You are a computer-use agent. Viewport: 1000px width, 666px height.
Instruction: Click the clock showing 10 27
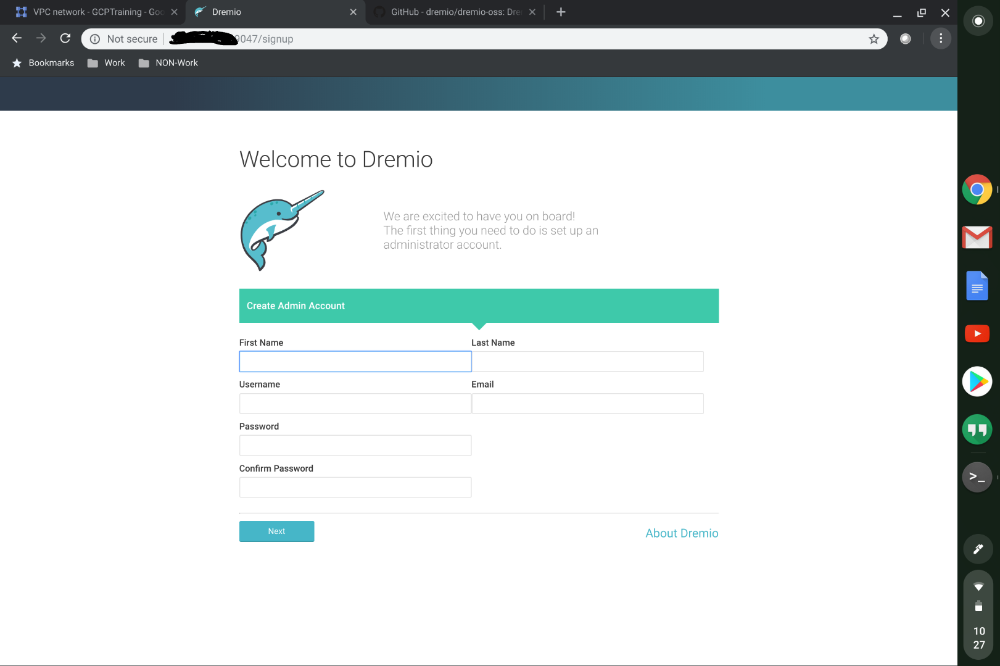click(979, 638)
